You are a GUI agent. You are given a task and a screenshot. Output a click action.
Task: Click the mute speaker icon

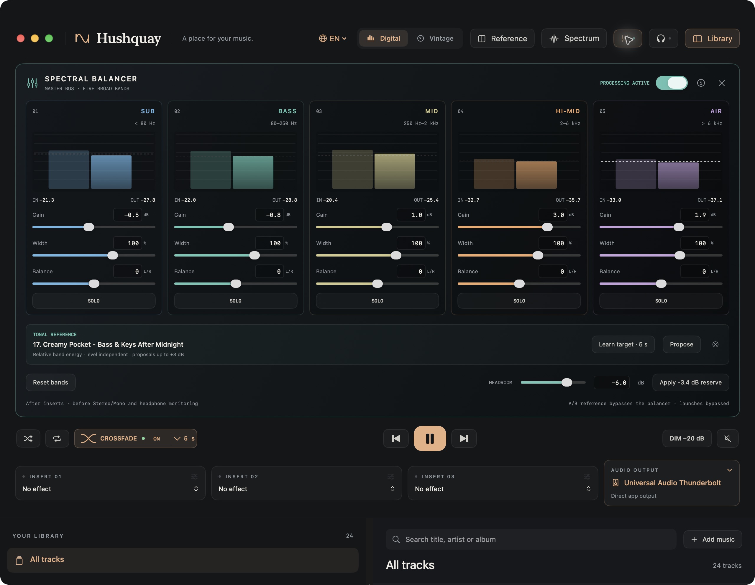click(x=728, y=438)
